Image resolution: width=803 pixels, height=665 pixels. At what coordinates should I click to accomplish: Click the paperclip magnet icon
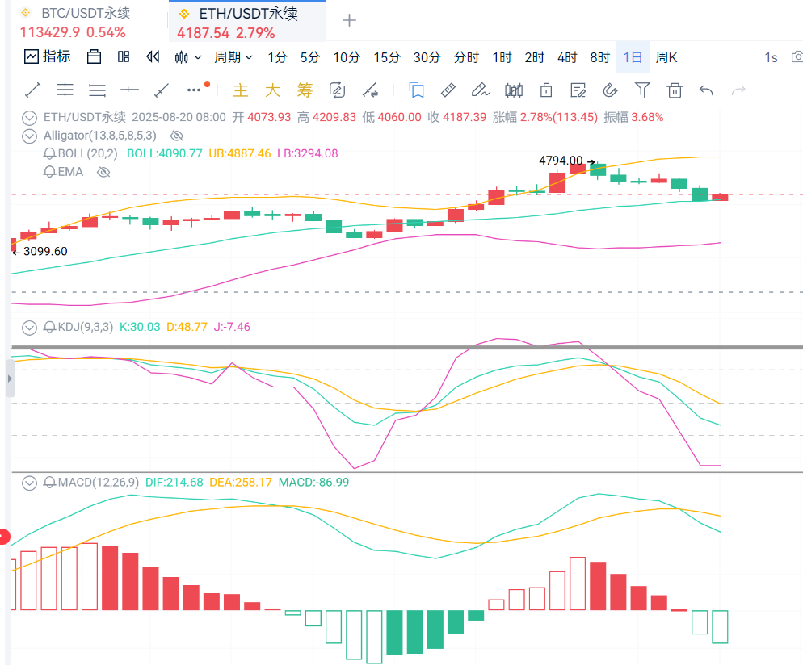pos(611,90)
